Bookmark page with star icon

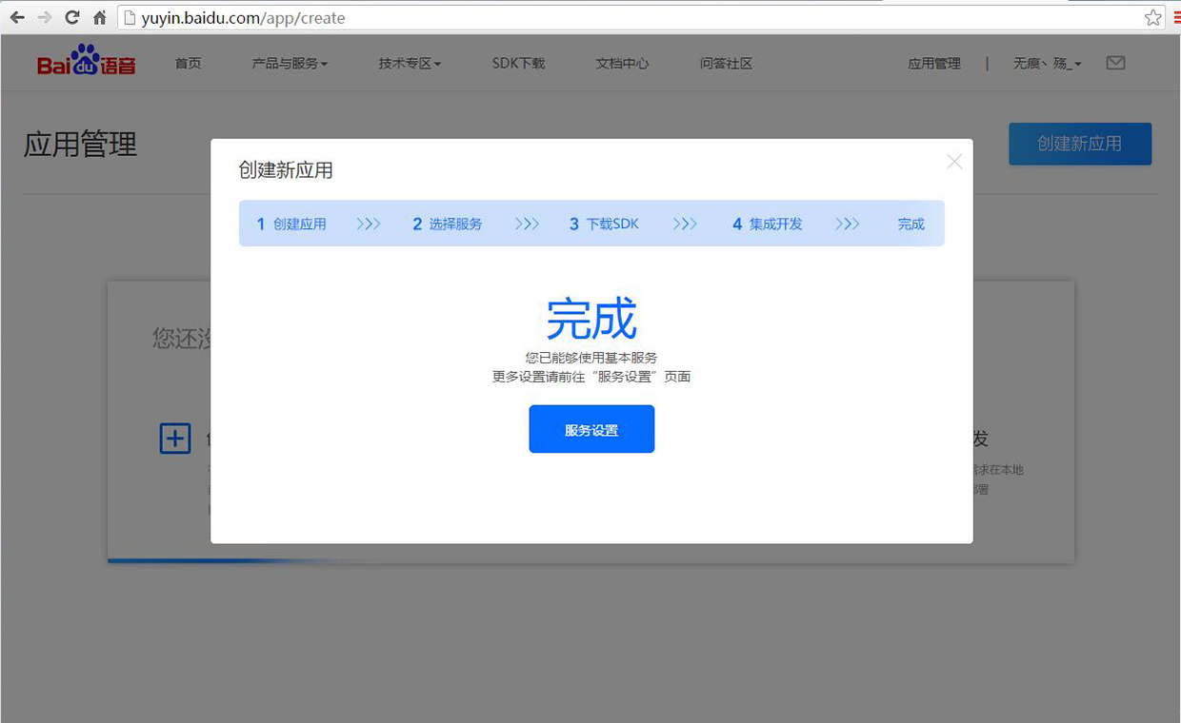[x=1152, y=17]
